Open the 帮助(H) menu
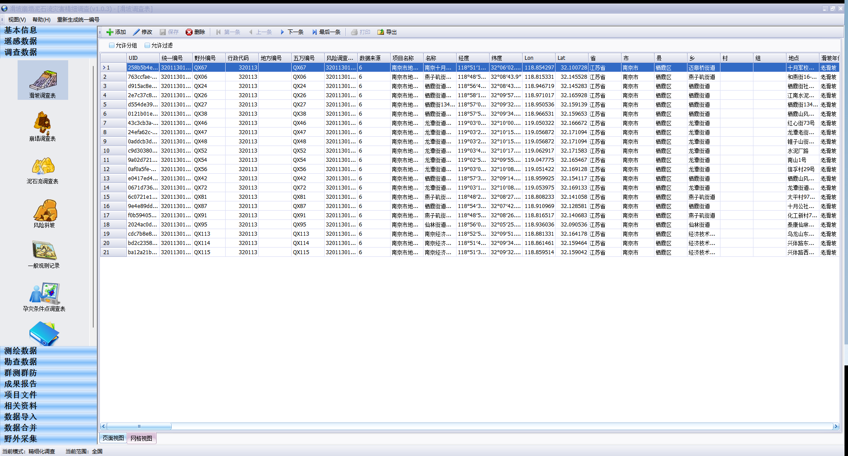This screenshot has width=848, height=456. (41, 20)
